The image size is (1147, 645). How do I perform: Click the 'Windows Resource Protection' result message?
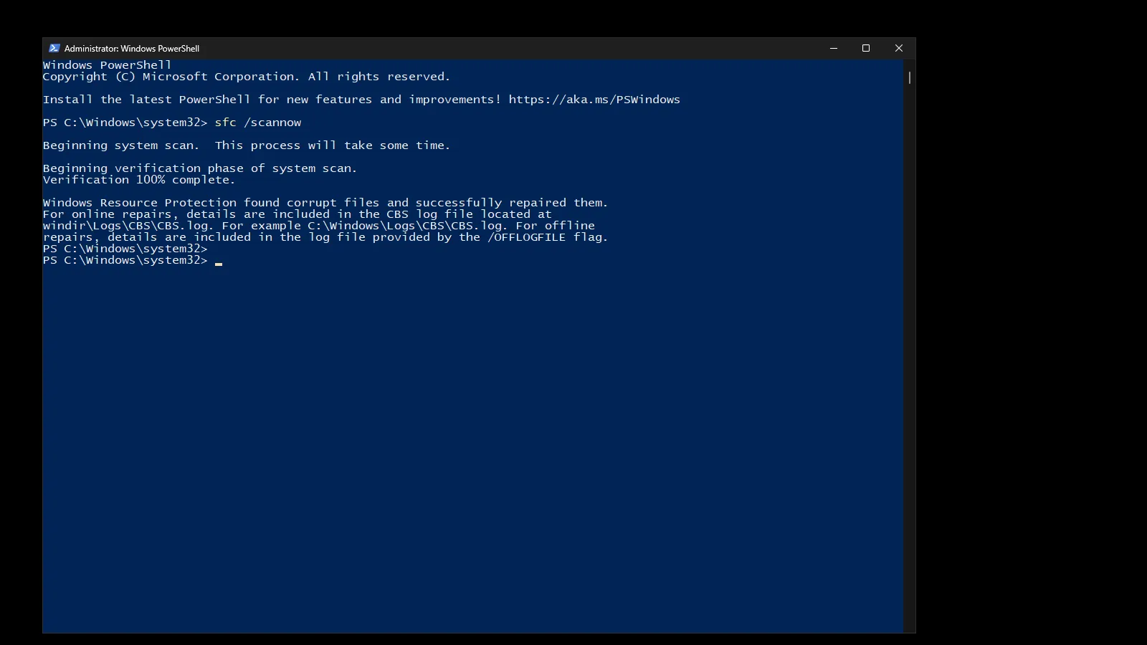click(325, 202)
